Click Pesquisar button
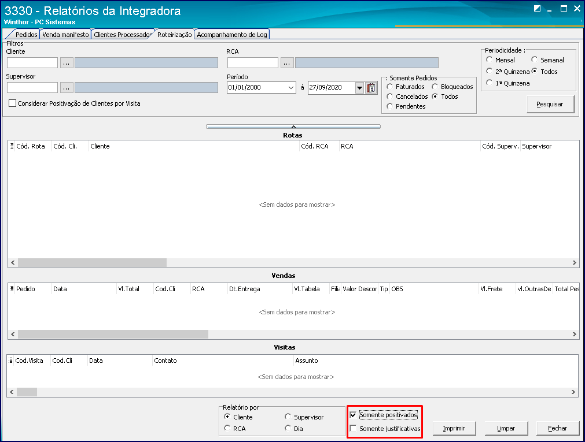Viewport: 585px width, 442px height. (x=550, y=104)
